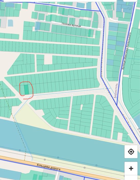Click the partially visible button below zoom in
140x180 pixels.
131,178
